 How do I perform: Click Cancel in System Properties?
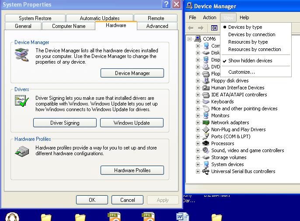[127, 200]
